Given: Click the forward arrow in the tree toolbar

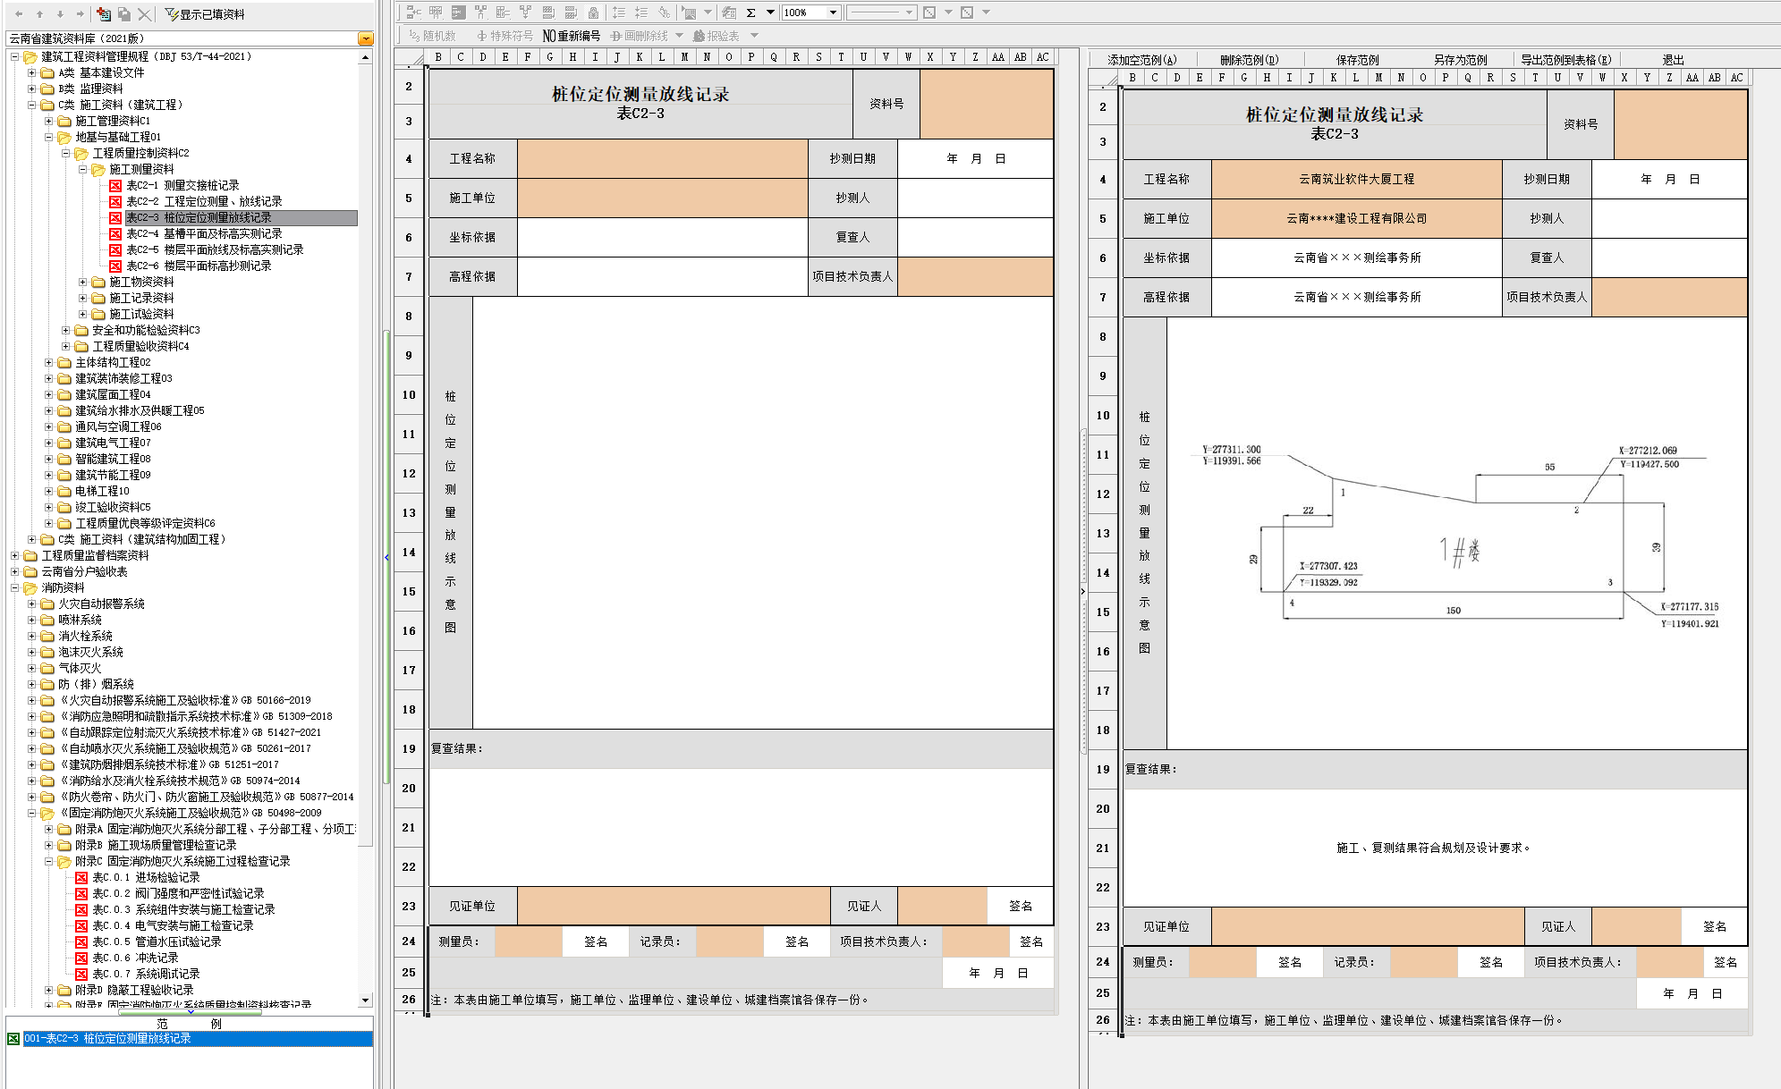Looking at the screenshot, I should (81, 13).
